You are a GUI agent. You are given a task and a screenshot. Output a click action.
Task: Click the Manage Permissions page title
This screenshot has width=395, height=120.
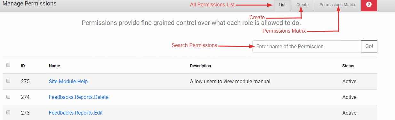coord(29,4)
